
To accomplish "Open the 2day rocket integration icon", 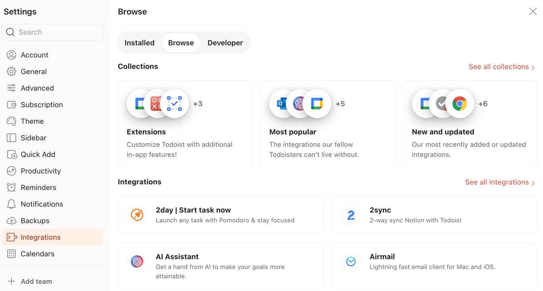I will coord(137,215).
